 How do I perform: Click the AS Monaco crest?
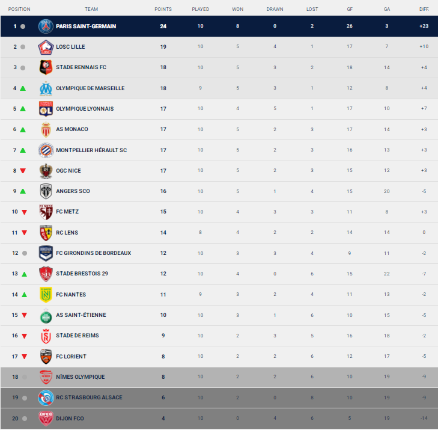[x=46, y=129]
